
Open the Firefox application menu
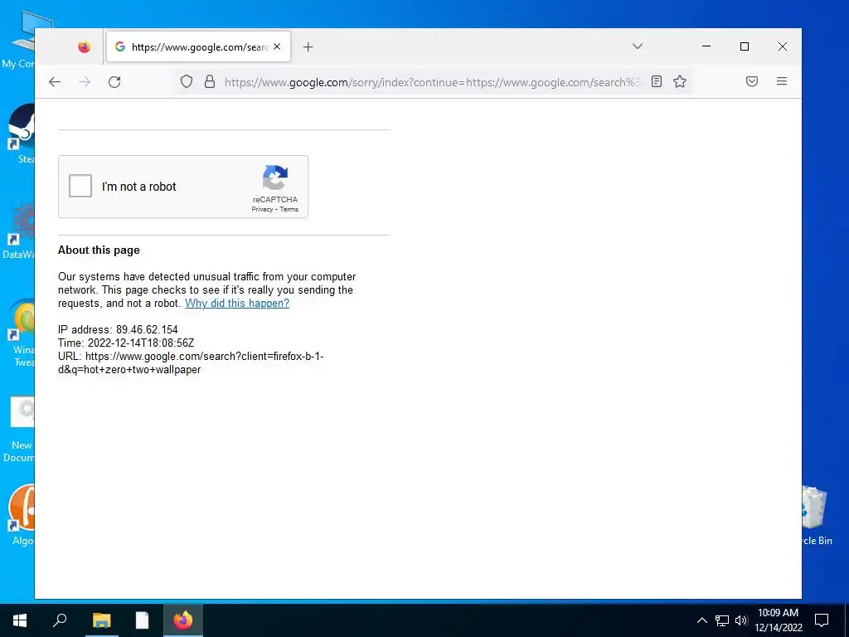coord(781,82)
